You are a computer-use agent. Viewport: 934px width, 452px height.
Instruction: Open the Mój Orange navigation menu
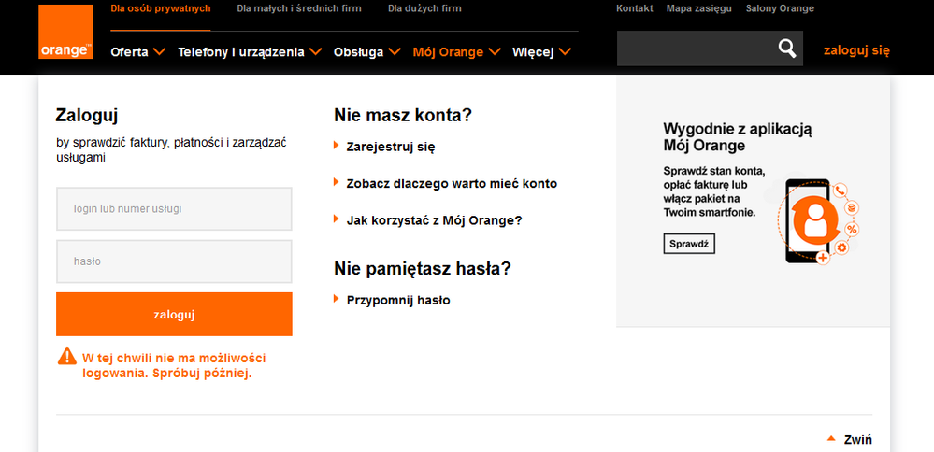(456, 52)
